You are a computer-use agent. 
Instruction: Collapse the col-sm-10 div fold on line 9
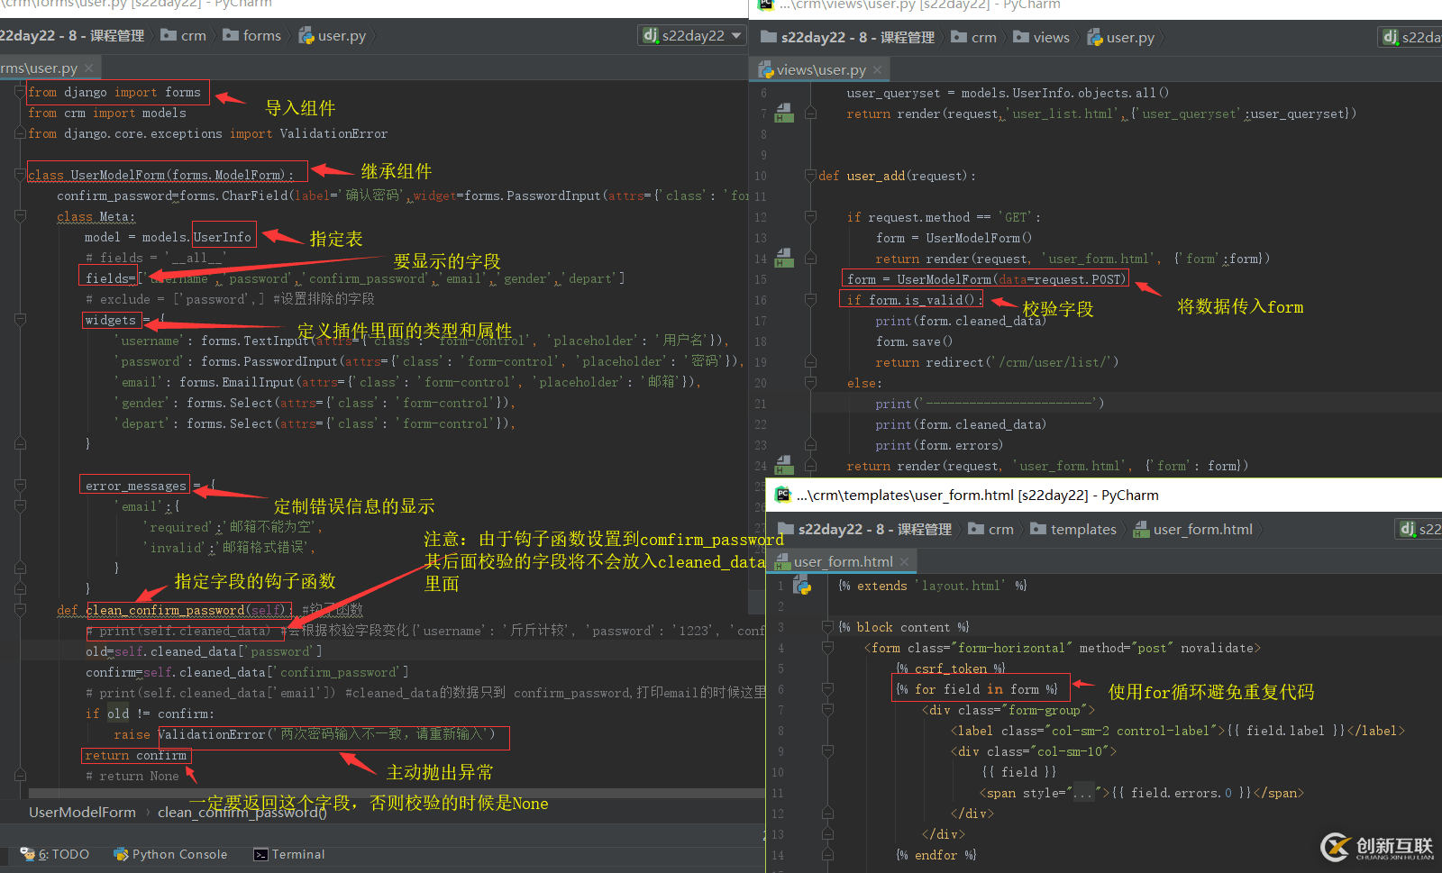(x=827, y=751)
